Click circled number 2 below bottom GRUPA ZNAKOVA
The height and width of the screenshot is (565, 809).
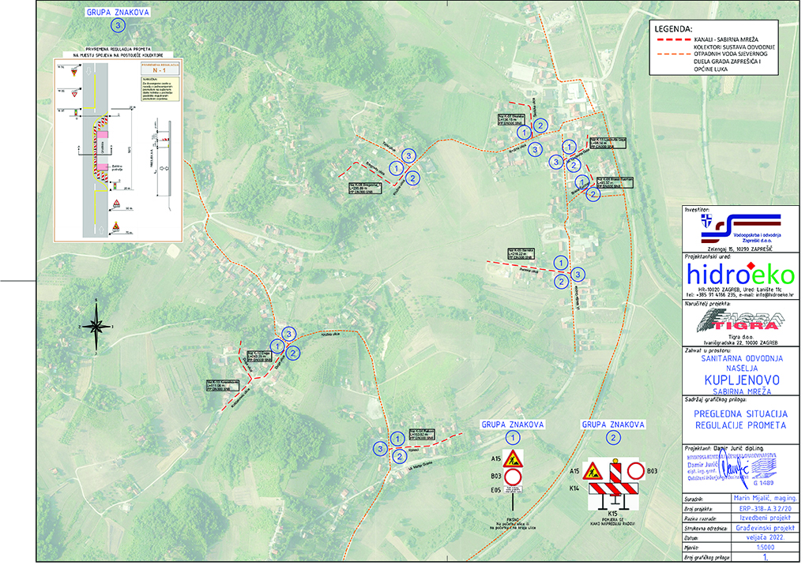[612, 437]
